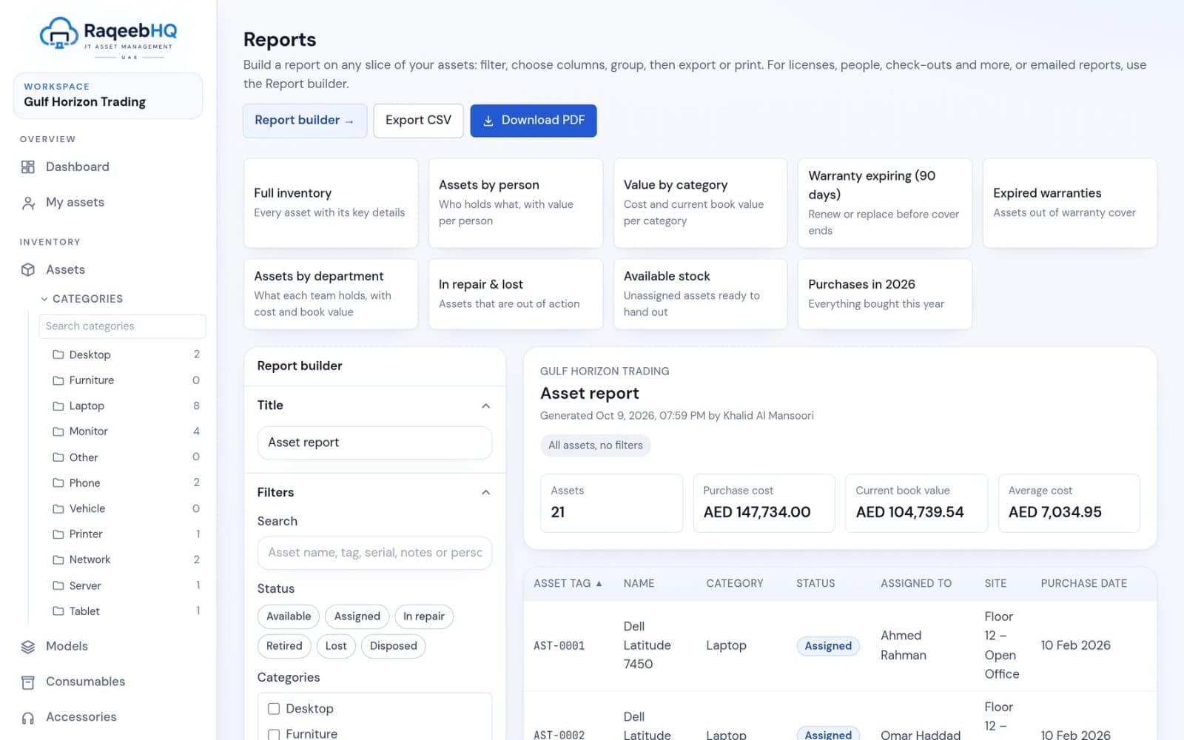The image size is (1184, 740).
Task: Click the Server category folder icon
Action: [x=58, y=585]
